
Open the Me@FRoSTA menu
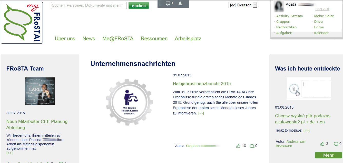pyautogui.click(x=118, y=39)
